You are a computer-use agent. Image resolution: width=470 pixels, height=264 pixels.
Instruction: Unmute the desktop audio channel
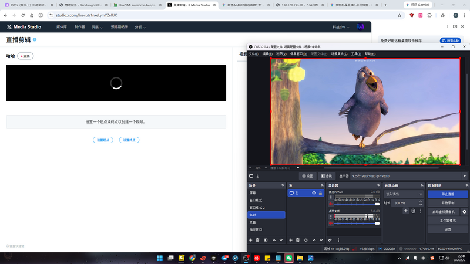tap(331, 224)
